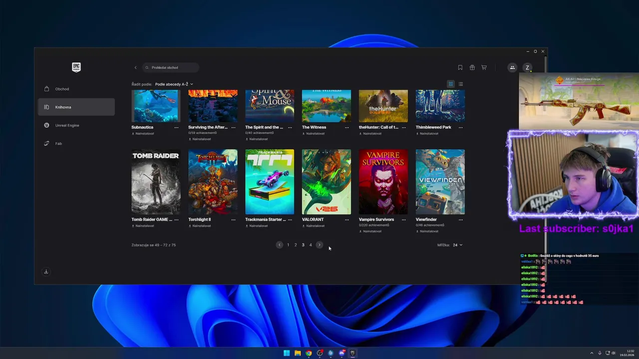Click Epic Games Launcher taskbar icon
Screen dimensions: 639x359
click(x=352, y=353)
